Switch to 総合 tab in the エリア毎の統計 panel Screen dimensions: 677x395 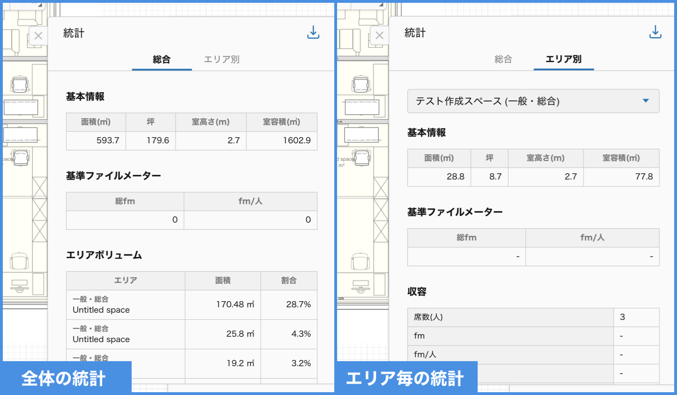(x=503, y=60)
